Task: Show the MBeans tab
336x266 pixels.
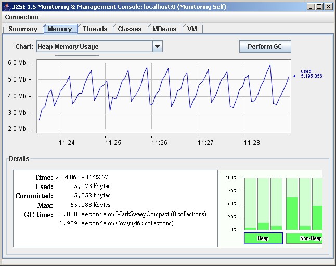Action: [x=164, y=29]
